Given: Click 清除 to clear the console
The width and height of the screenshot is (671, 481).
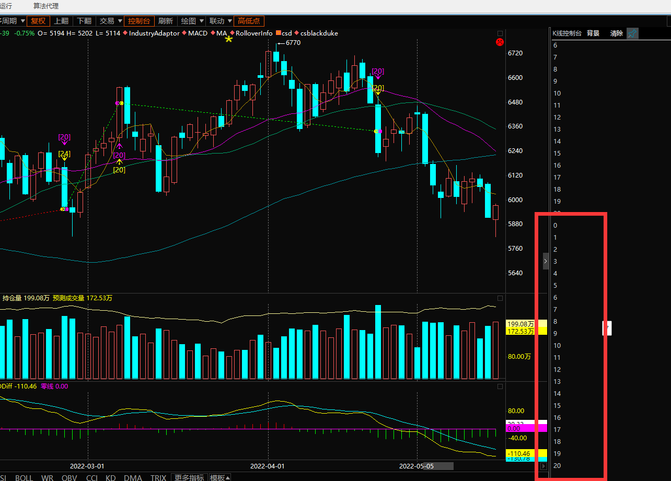Looking at the screenshot, I should point(617,33).
